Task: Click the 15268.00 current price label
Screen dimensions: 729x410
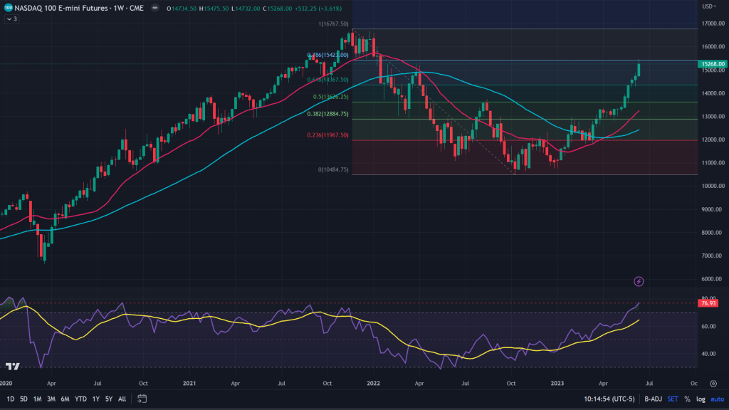Action: (713, 64)
